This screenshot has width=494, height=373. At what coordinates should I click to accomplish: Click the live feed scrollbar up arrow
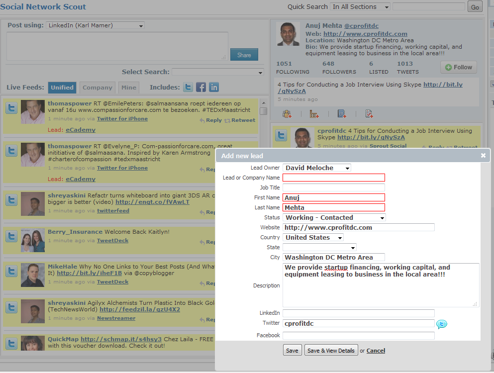click(x=263, y=103)
